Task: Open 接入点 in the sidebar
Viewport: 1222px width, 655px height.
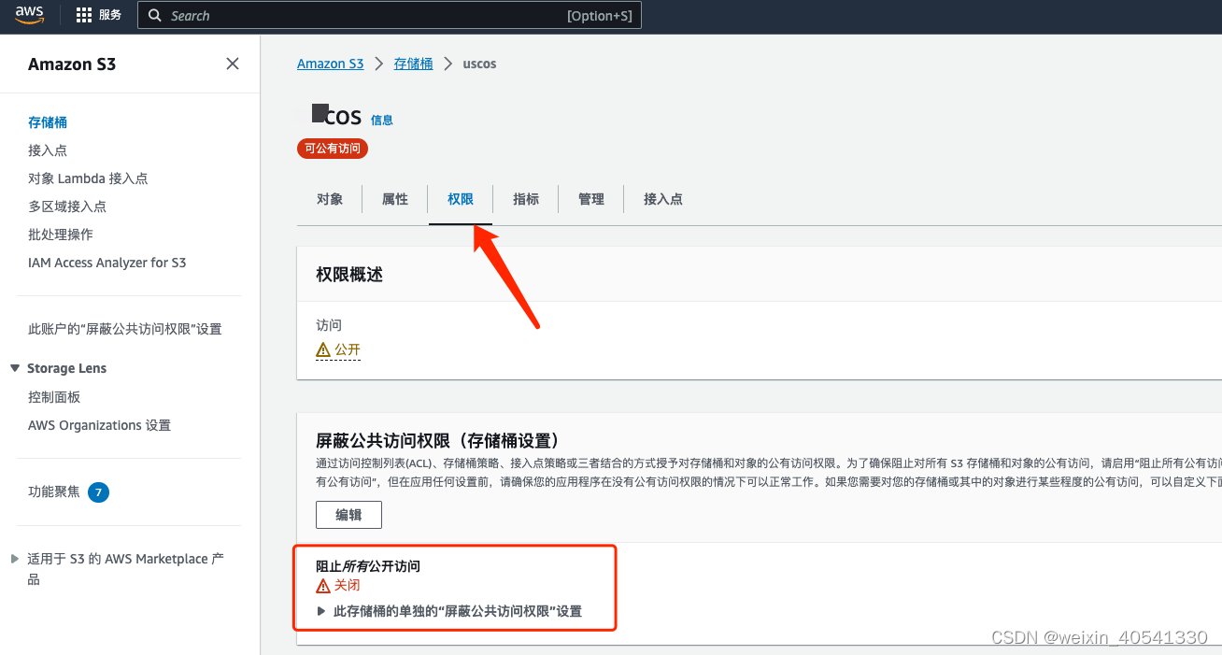Action: click(x=48, y=150)
